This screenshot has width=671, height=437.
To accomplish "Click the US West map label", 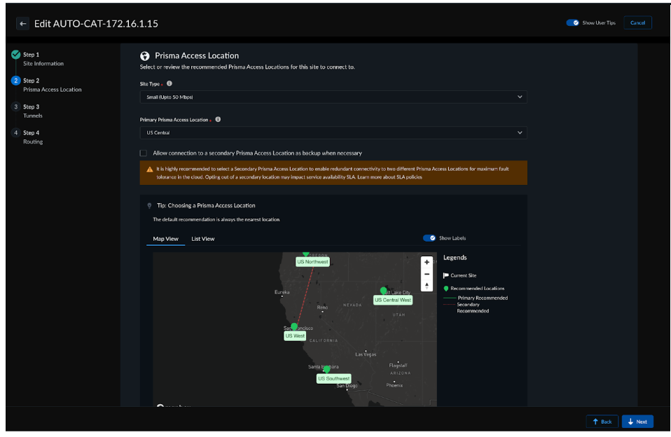I will [295, 336].
